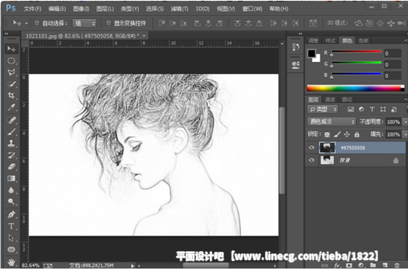The image size is (408, 270).
Task: Open the status bar info arrow
Action: (132, 266)
